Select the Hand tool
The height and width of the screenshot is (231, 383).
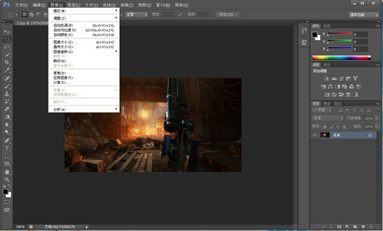(7, 172)
